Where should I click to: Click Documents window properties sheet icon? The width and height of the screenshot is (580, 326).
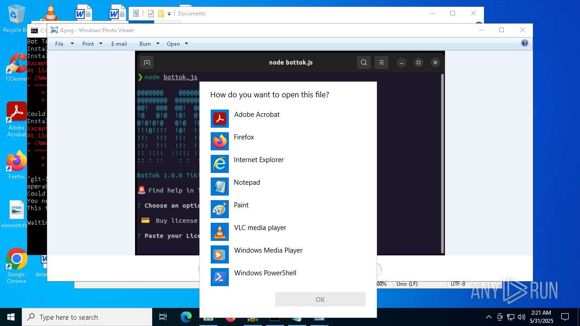(136, 14)
